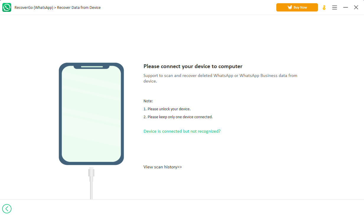Image resolution: width=364 pixels, height=217 pixels.
Task: Go back using the green arrow icon
Action: click(x=7, y=209)
